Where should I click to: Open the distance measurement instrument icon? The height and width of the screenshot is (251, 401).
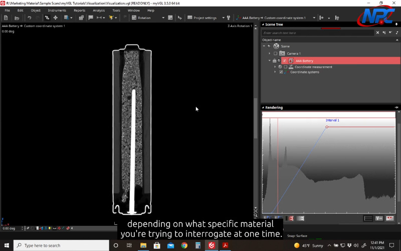(99, 18)
